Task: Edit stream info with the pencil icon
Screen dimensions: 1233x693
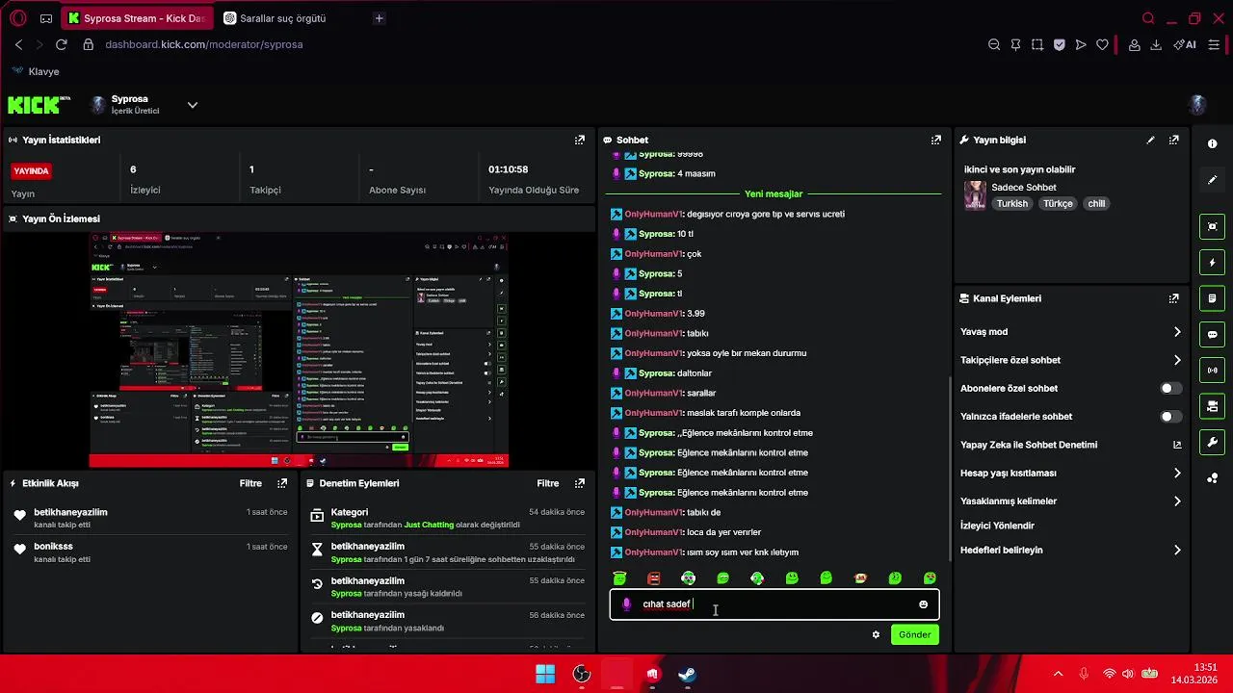Action: pos(1150,140)
